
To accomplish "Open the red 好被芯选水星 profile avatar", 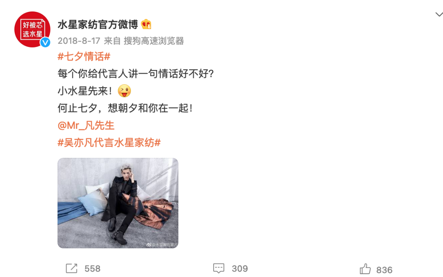I will coord(32,29).
